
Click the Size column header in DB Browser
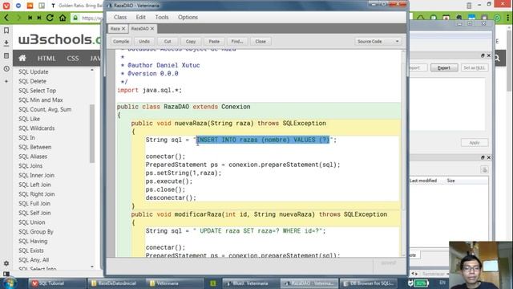point(450,181)
